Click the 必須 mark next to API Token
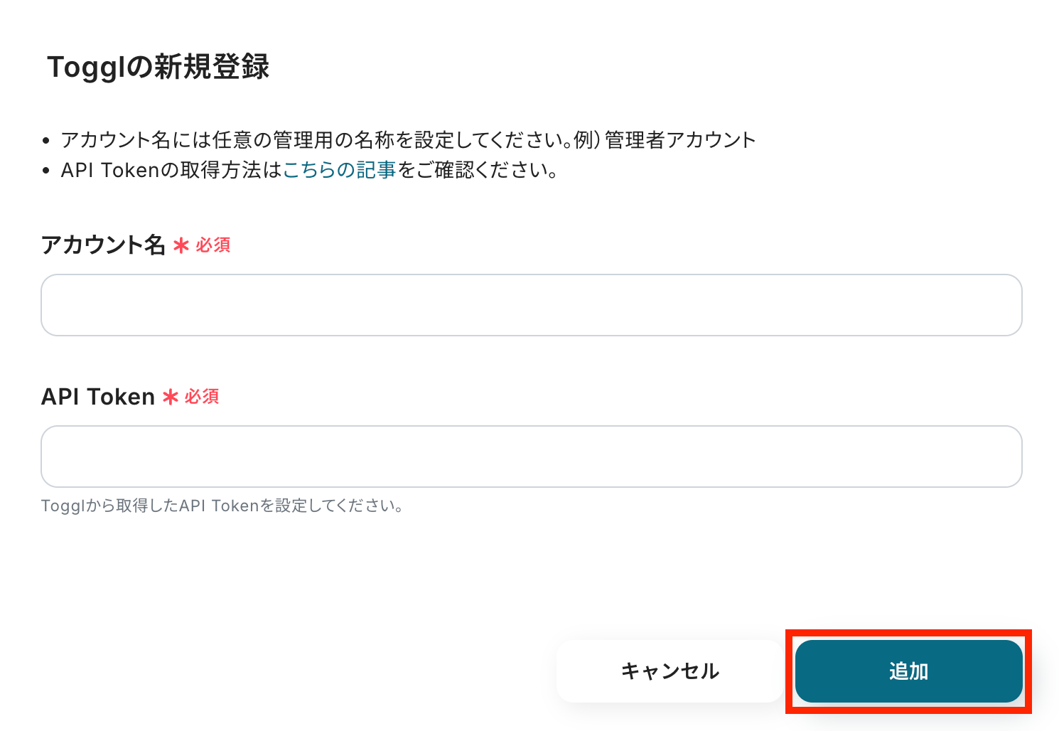 (202, 397)
